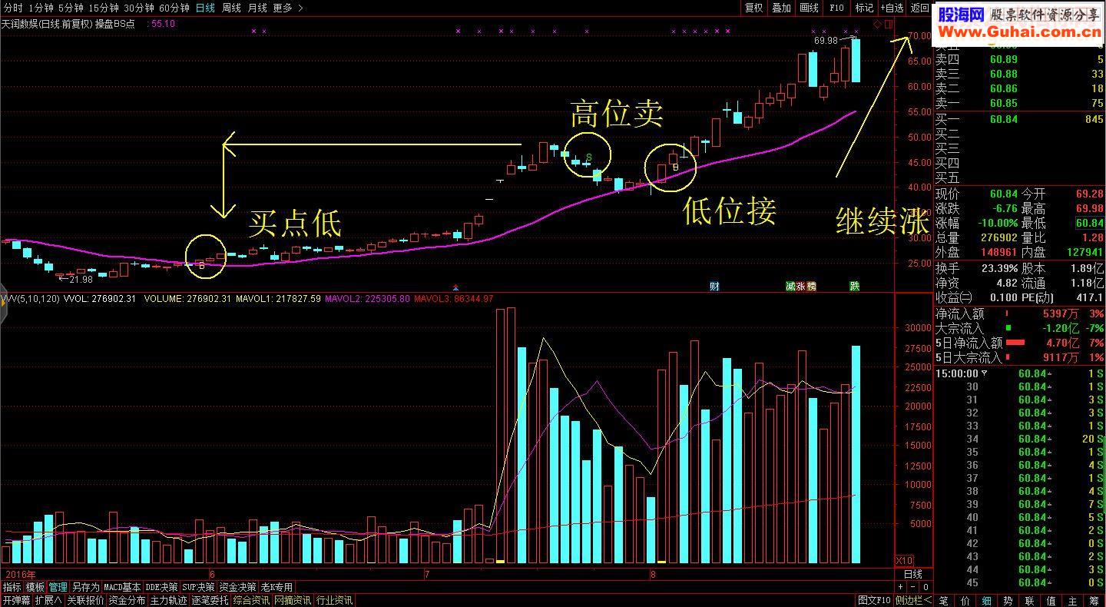The width and height of the screenshot is (1106, 607).
Task: Select the 筹 side panel tab
Action: (1094, 600)
